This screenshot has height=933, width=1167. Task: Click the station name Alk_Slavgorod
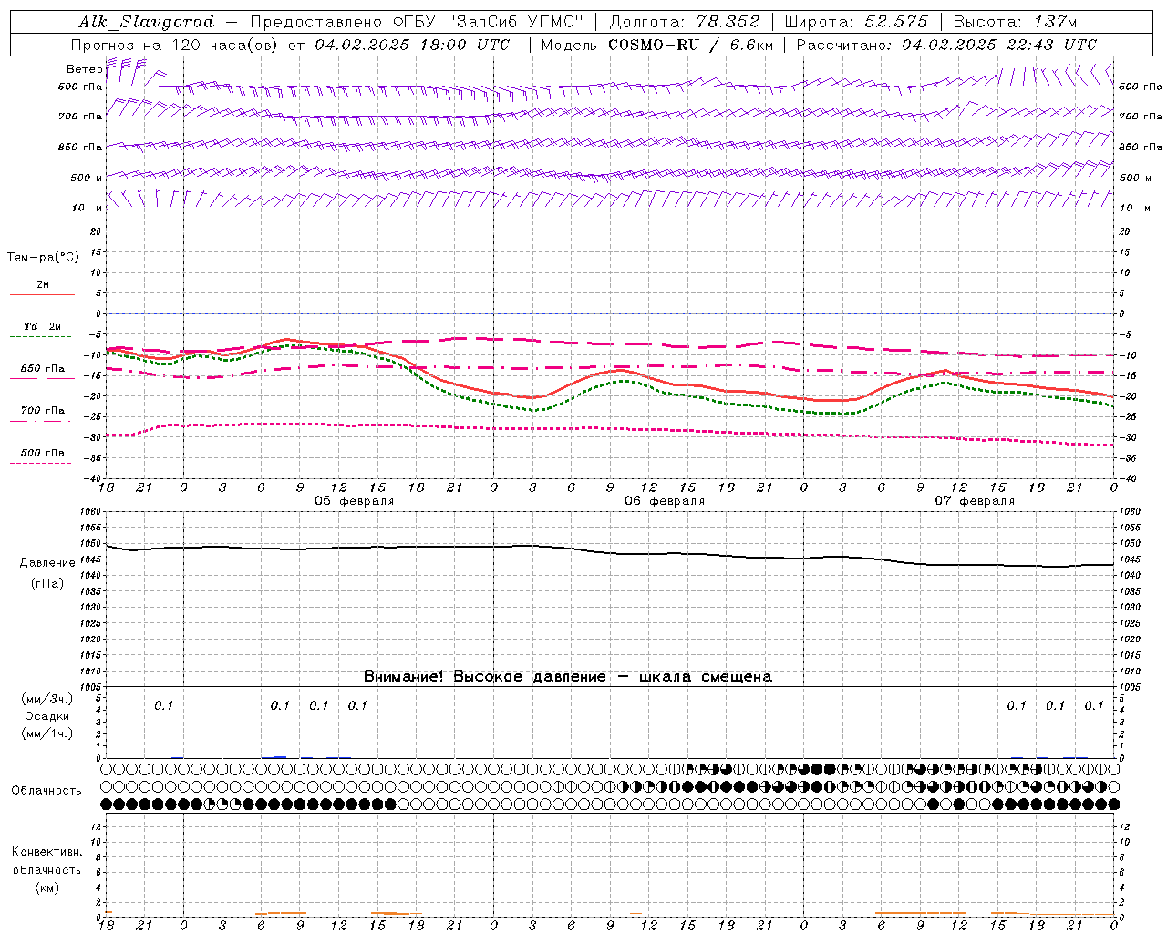[x=147, y=22]
